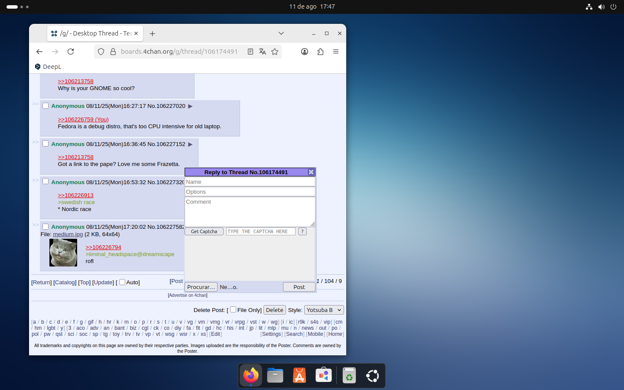Jump to Top link
The image size is (624, 390).
click(84, 283)
